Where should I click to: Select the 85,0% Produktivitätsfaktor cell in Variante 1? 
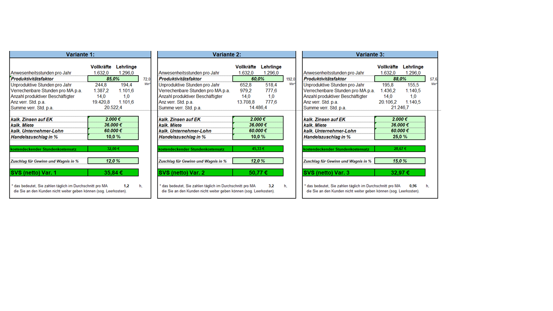(113, 79)
